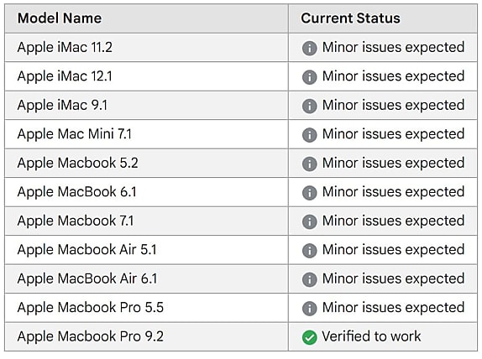Click info icon beside Apple iMac 9.1
This screenshot has width=482, height=359.
[309, 107]
